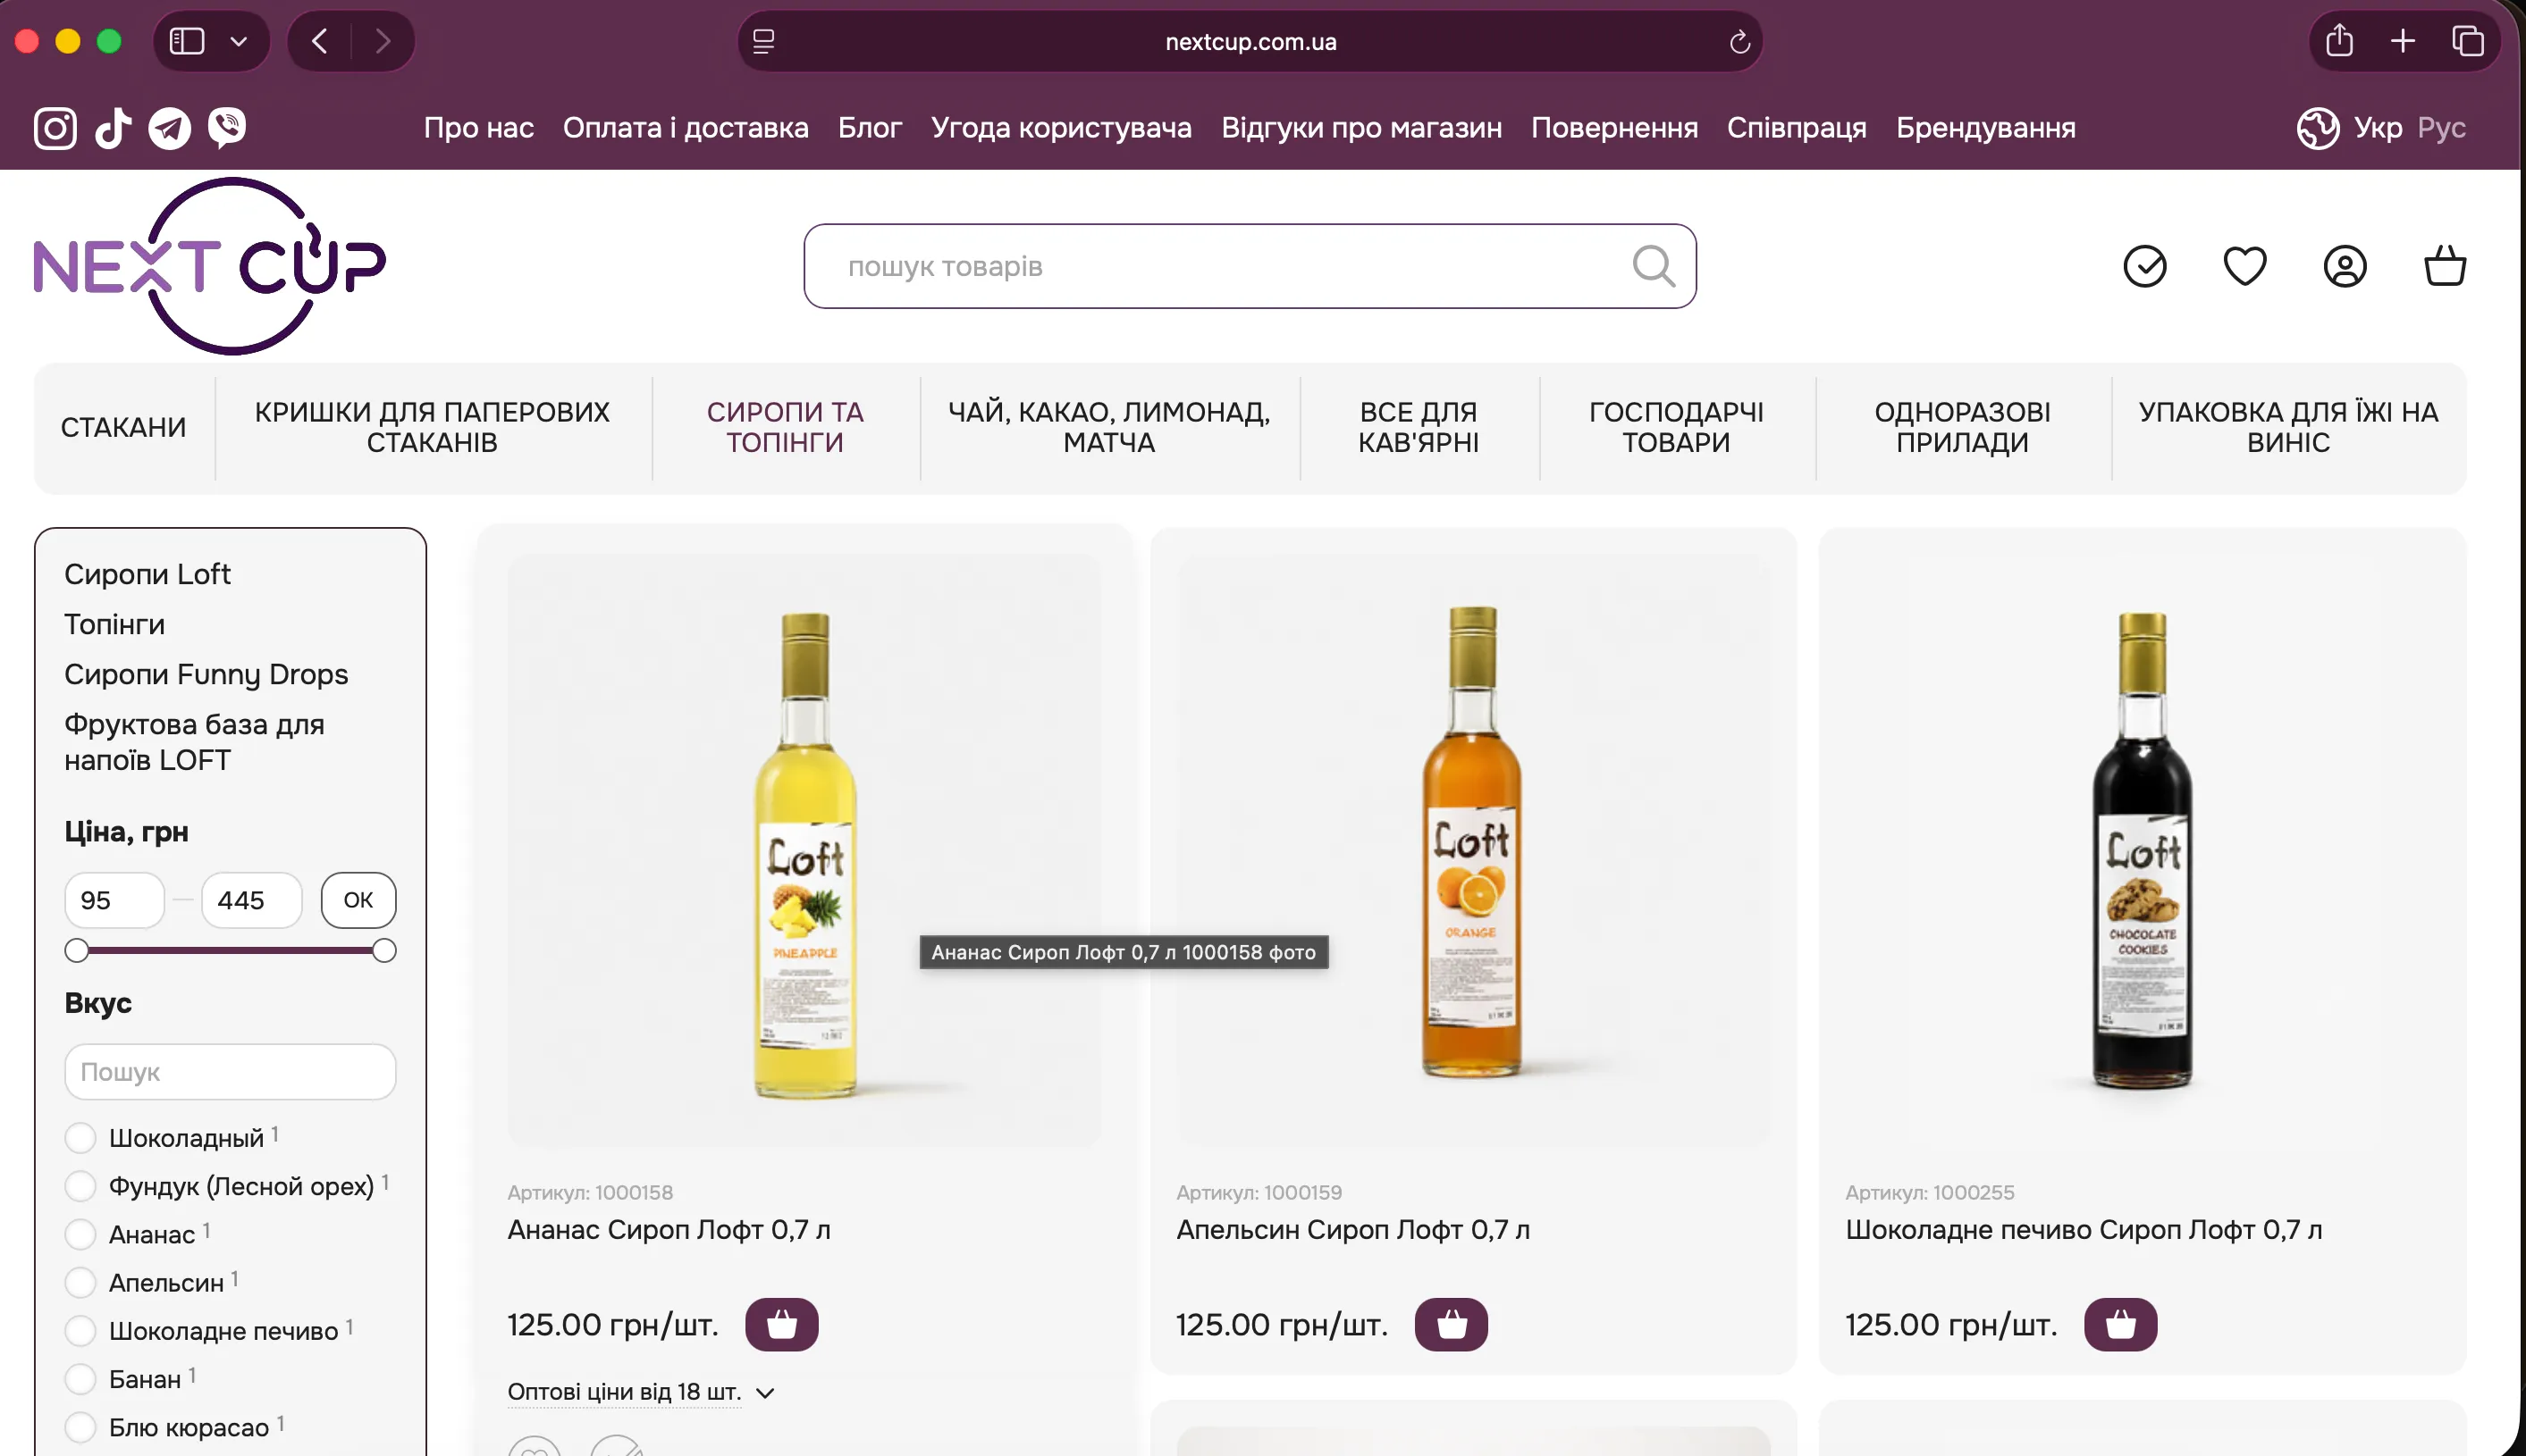This screenshot has height=1456, width=2526.
Task: Open the sidebar dropdown chevron in Safari
Action: pyautogui.click(x=238, y=41)
